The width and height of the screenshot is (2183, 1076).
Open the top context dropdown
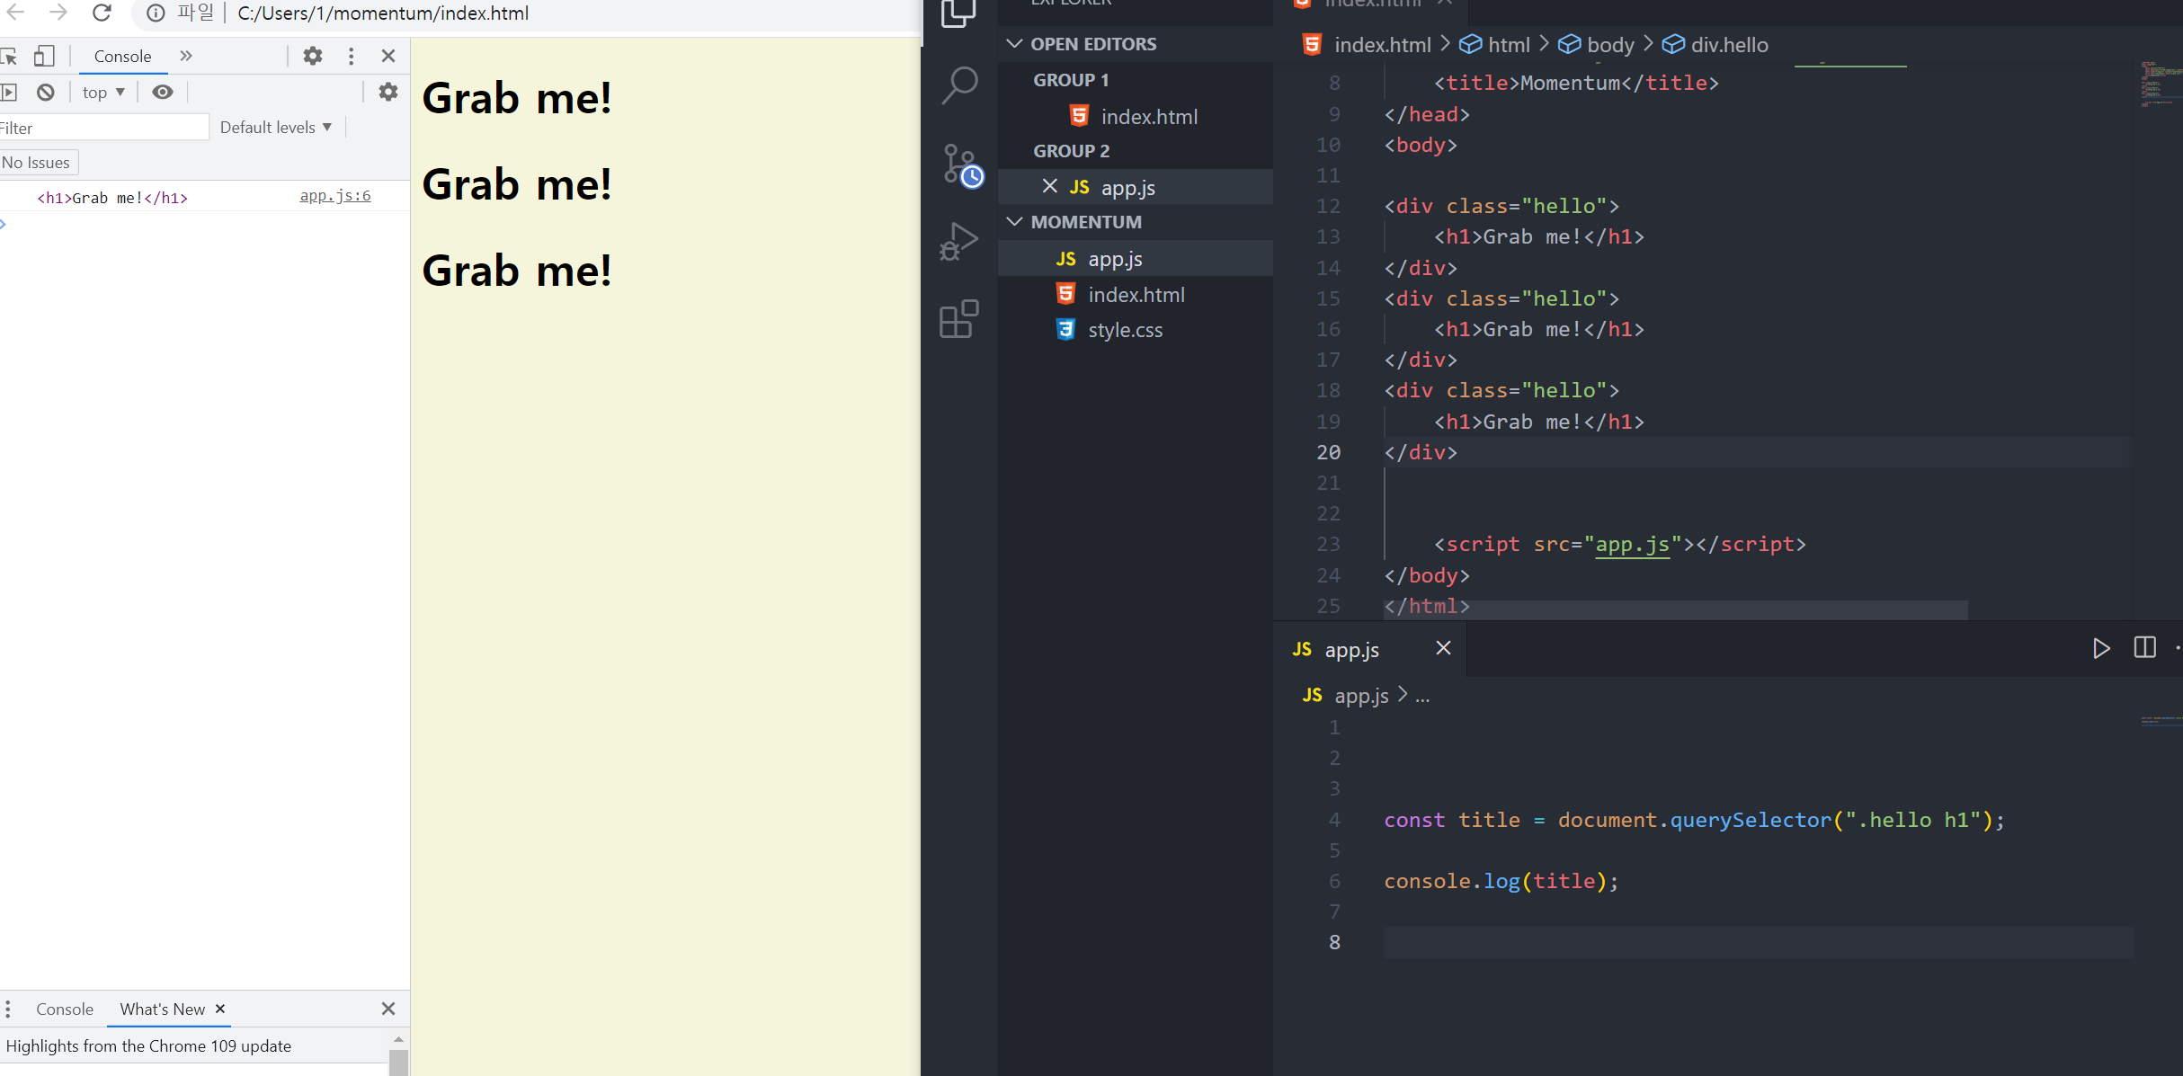click(x=103, y=92)
